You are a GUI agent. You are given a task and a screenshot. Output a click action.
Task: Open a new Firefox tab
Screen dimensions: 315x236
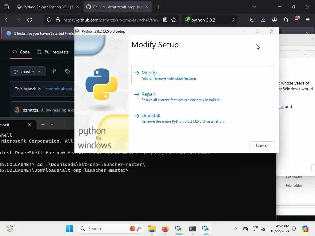158,7
